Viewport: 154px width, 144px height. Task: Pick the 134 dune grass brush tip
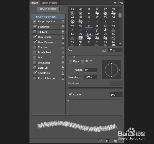[x=97, y=31]
